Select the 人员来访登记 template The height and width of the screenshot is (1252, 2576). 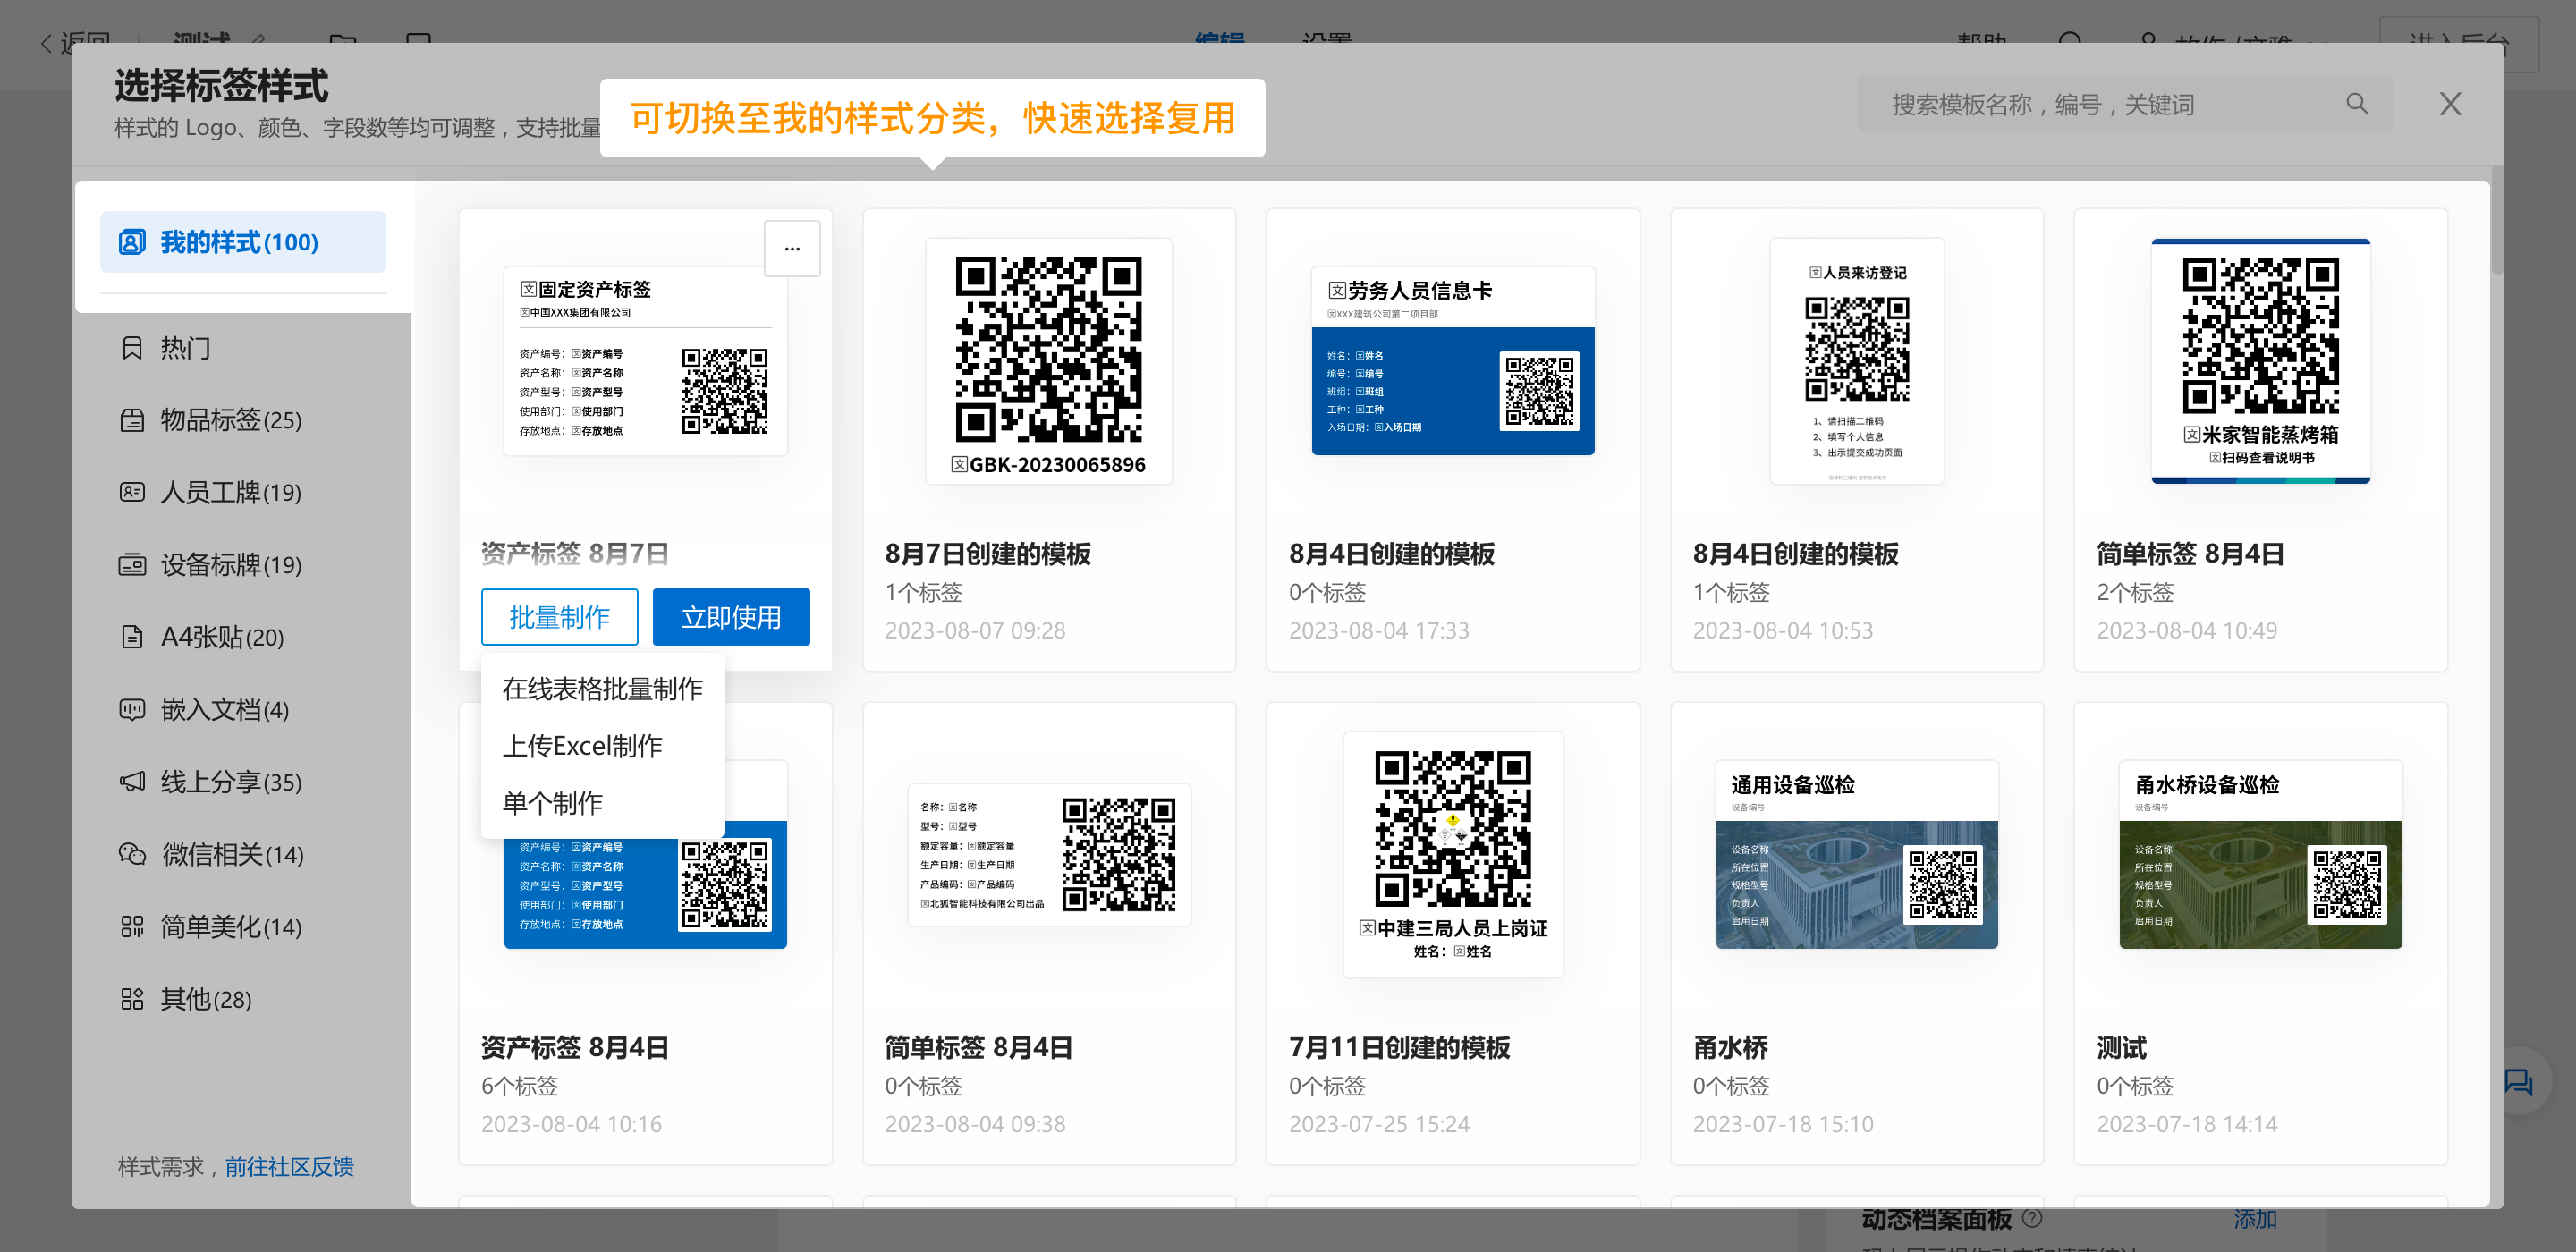tap(1857, 361)
